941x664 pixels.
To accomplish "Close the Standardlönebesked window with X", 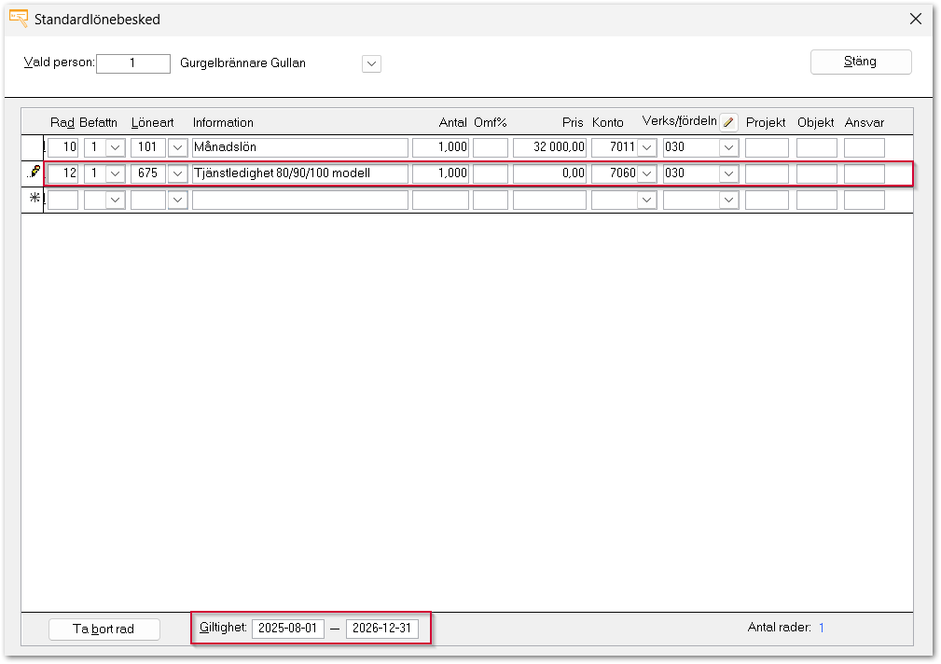I will pos(915,19).
